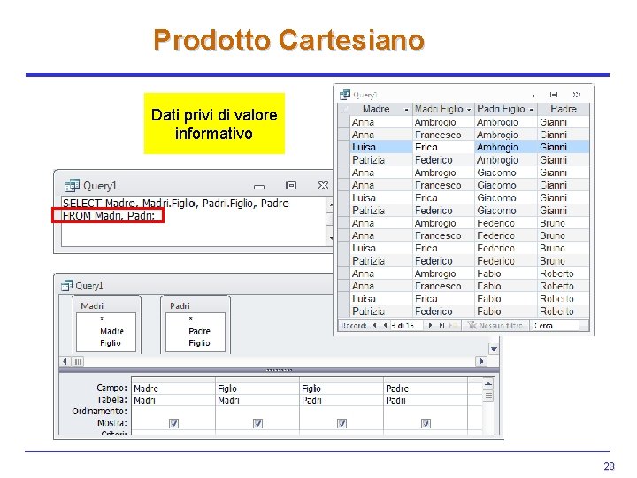
Task: Select the Padre column header
Action: [564, 109]
